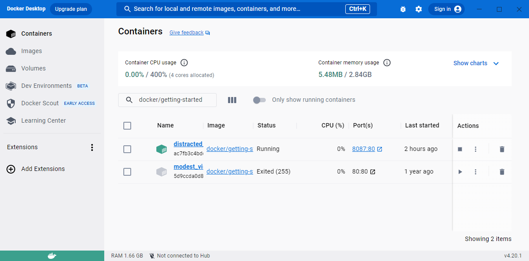Select Images in the left sidebar
Viewport: 529px width, 261px height.
pos(31,51)
